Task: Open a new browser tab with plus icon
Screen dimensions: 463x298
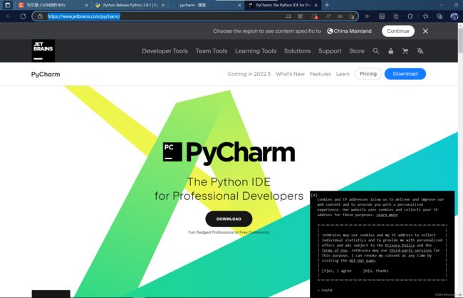Action: tap(327, 5)
